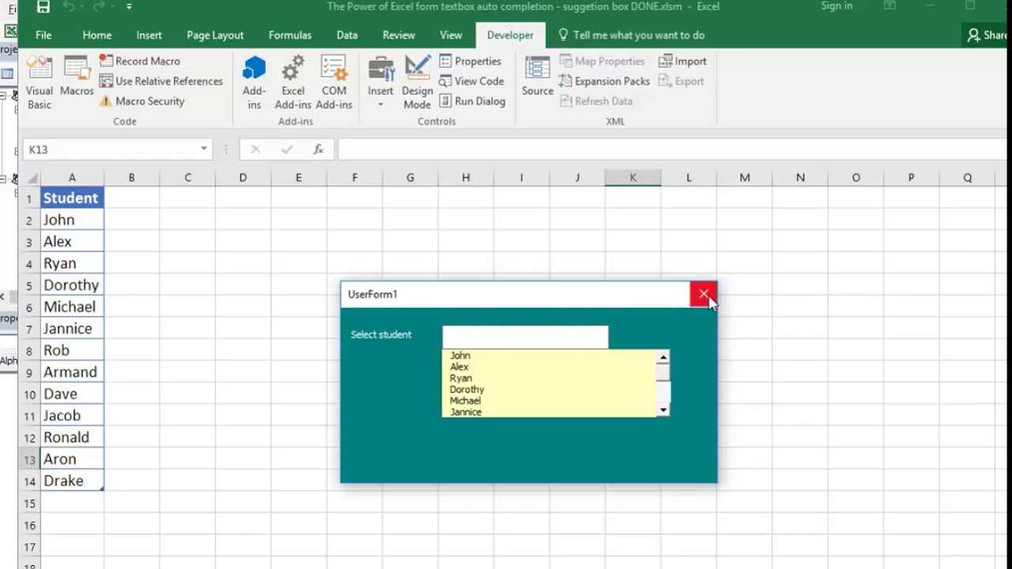Switch to the View tab
Screen dimensions: 1012x569
(451, 35)
